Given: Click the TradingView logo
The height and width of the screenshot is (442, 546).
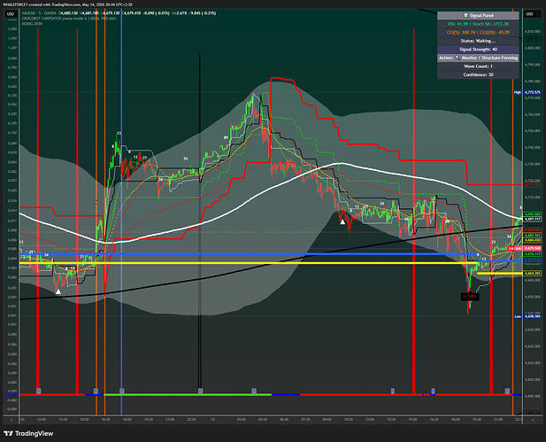Looking at the screenshot, I should [x=28, y=434].
